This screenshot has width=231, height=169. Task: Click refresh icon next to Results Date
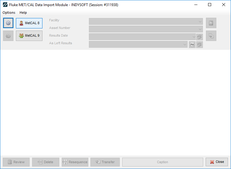click(x=200, y=37)
